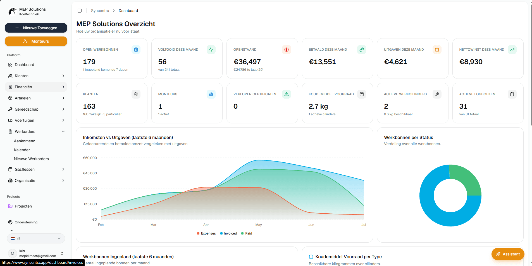Click the Artikelen box icon in sidebar
This screenshot has width=532, height=266.
[10, 98]
